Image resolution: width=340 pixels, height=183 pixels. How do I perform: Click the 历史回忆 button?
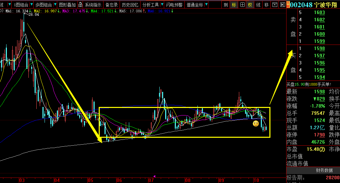(130, 5)
